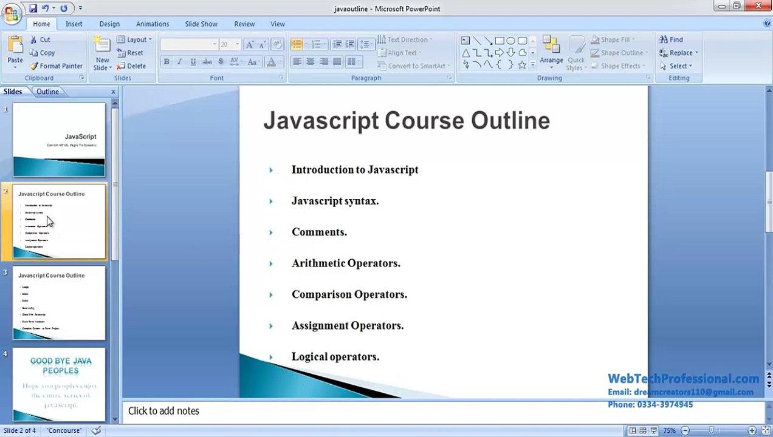
Task: Move the zoom slider handle
Action: (x=711, y=430)
